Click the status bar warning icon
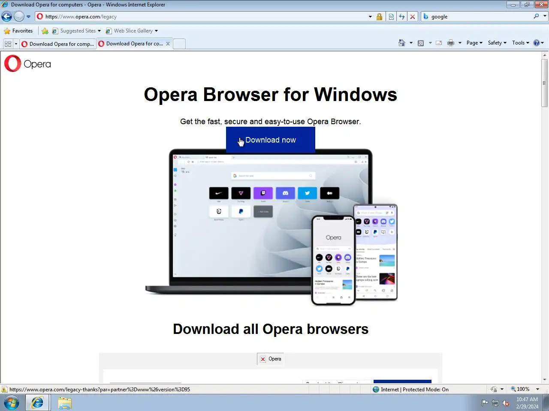This screenshot has width=549, height=411. 4,390
